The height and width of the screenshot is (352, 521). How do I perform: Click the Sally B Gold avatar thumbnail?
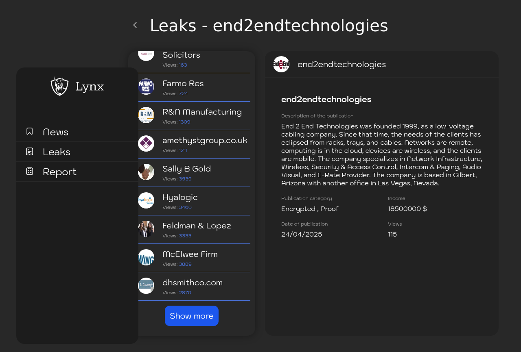[x=146, y=172]
